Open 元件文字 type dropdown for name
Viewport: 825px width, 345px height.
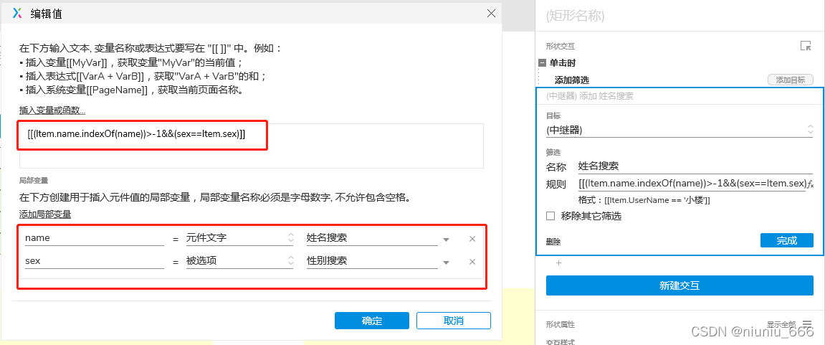click(239, 238)
